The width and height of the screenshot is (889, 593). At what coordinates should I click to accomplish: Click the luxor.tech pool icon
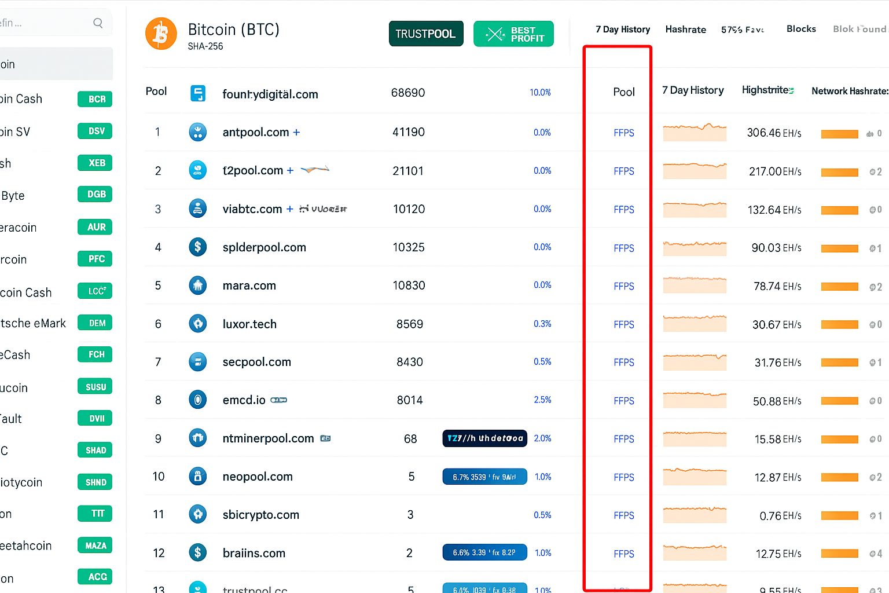tap(198, 324)
